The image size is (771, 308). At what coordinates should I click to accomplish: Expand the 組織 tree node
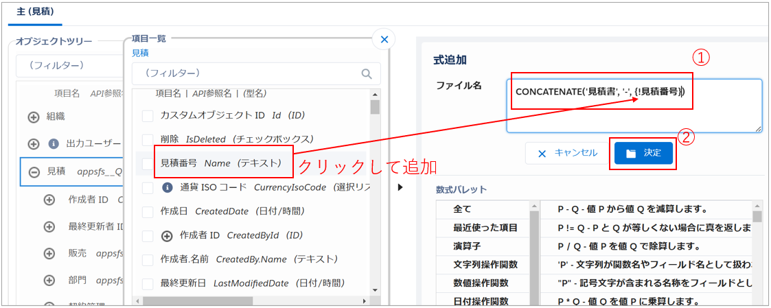pyautogui.click(x=34, y=117)
